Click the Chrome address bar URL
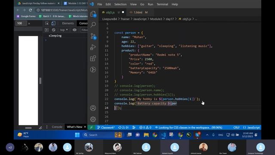The height and width of the screenshot is (155, 275). pyautogui.click(x=64, y=10)
